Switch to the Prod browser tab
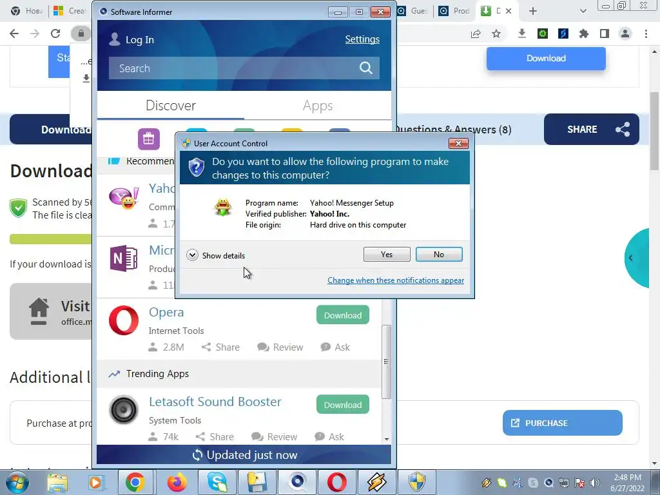This screenshot has height=495, width=660. (x=454, y=11)
